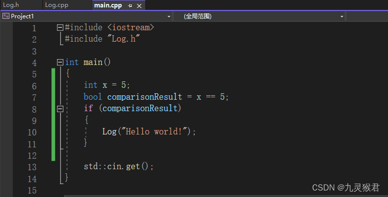Click the main function name
The height and width of the screenshot is (197, 388).
(x=93, y=62)
